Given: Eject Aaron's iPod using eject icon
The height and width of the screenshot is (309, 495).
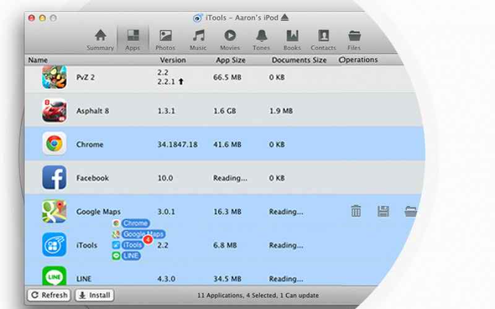Looking at the screenshot, I should [285, 17].
